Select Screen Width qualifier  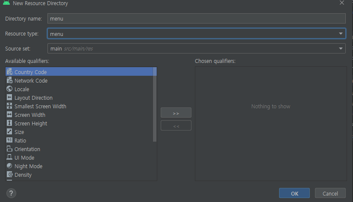[79, 115]
